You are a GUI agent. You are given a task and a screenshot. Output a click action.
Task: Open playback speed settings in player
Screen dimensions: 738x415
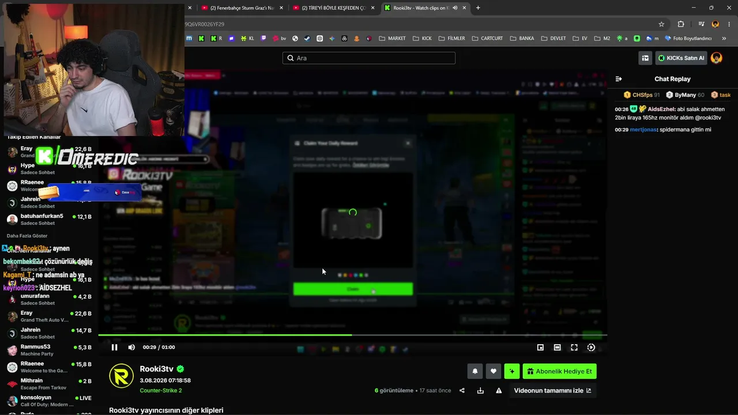[591, 348]
